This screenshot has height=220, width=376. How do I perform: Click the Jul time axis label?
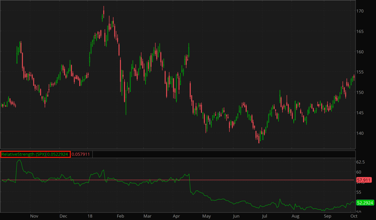pyautogui.click(x=264, y=216)
